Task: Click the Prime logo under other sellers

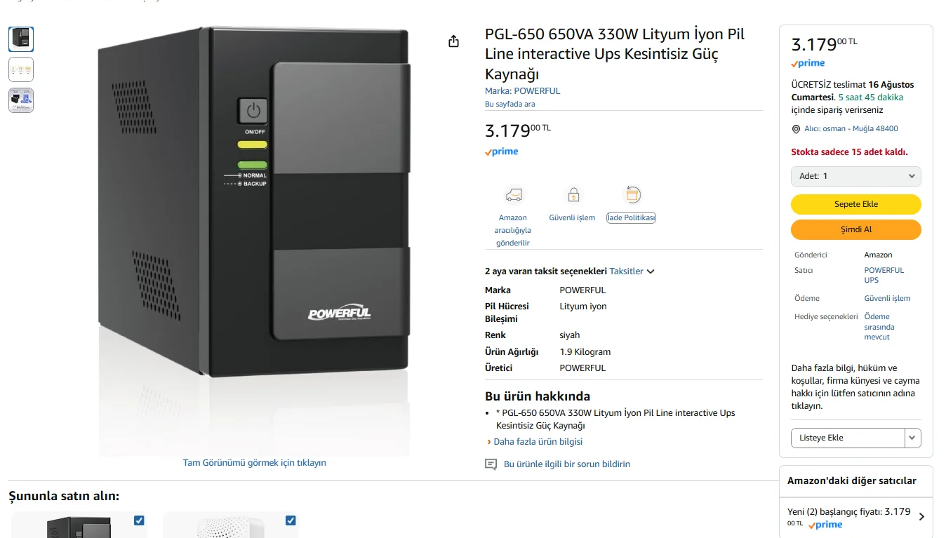Action: (x=825, y=525)
